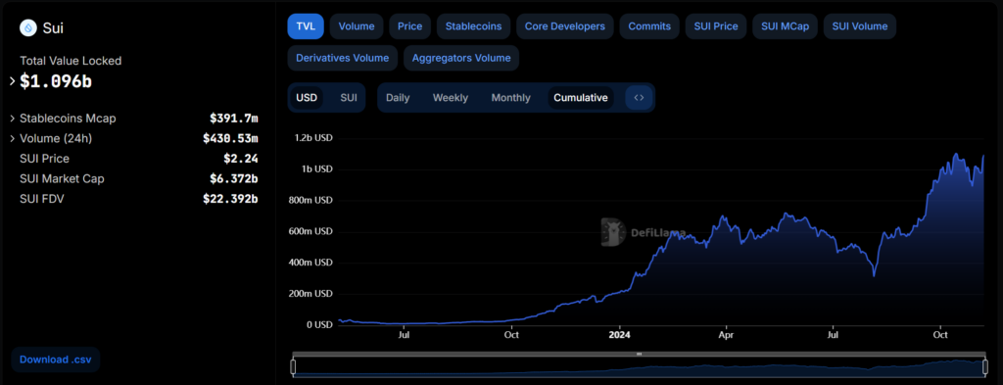Select the Cumulative grouping

581,98
